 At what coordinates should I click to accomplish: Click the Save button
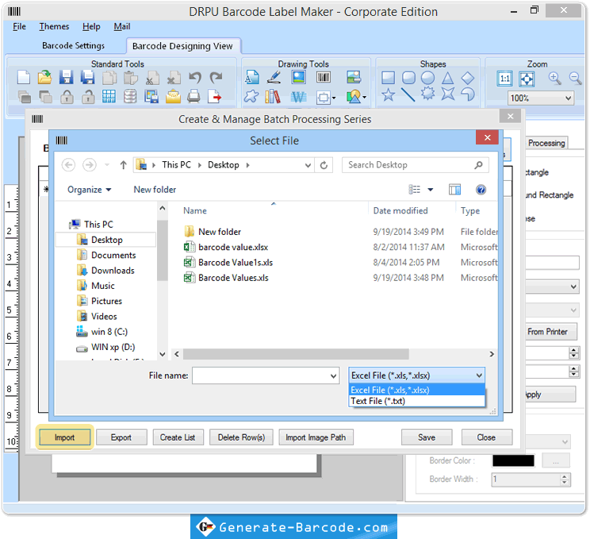(427, 437)
